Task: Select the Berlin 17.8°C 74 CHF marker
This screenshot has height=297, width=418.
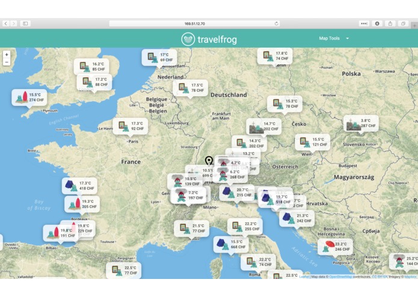Action: pos(275,56)
